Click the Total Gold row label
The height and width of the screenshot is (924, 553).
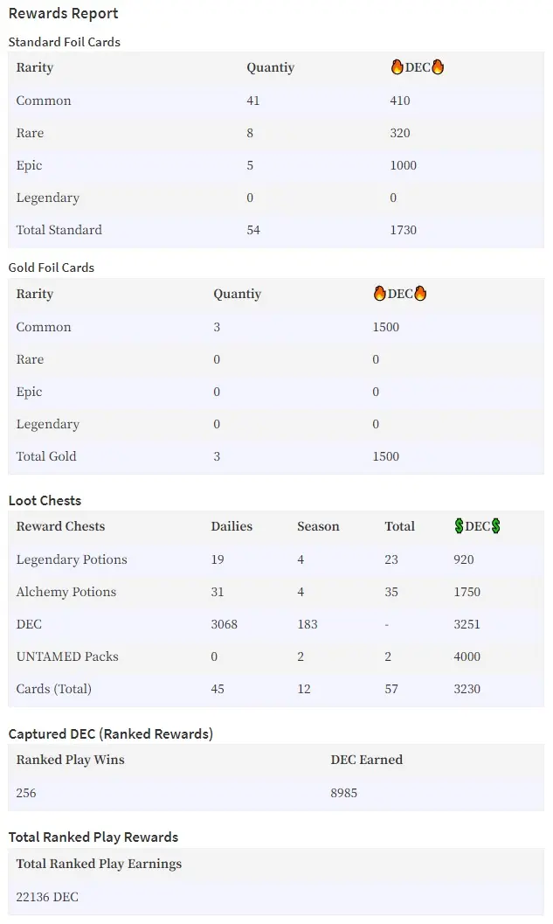[46, 456]
